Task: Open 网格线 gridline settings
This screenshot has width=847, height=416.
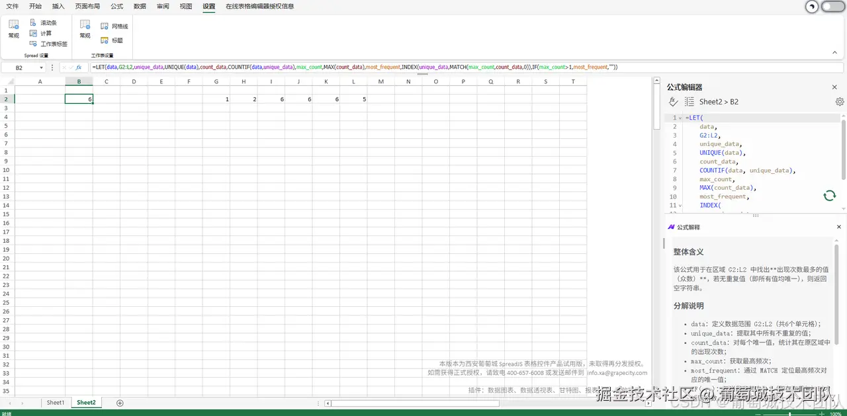Action: pyautogui.click(x=114, y=26)
